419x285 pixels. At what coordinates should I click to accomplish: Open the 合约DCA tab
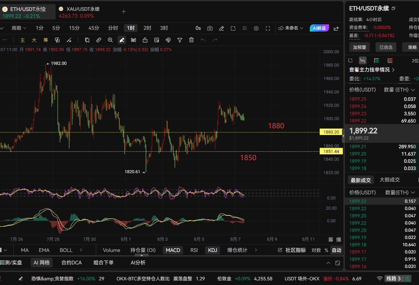tap(72, 263)
